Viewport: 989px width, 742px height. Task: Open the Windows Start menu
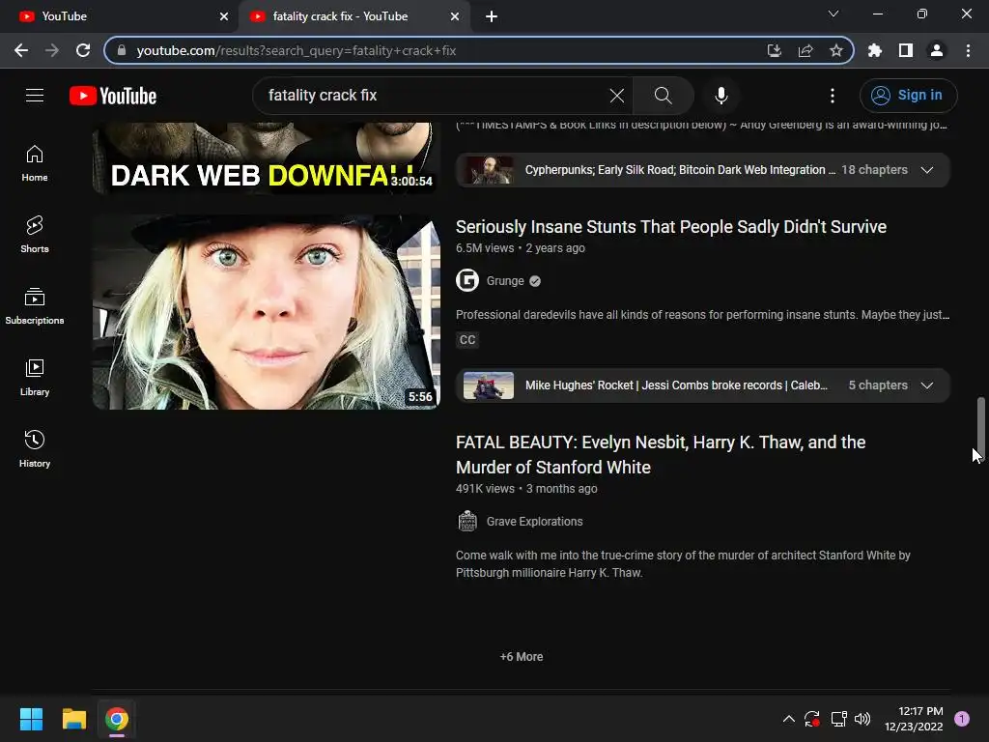click(x=31, y=719)
